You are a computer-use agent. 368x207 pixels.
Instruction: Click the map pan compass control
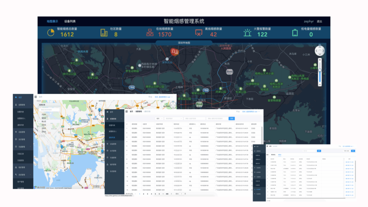[x=319, y=51]
